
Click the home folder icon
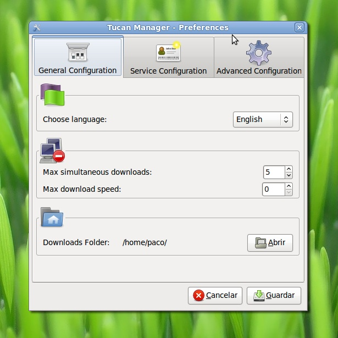[52, 217]
